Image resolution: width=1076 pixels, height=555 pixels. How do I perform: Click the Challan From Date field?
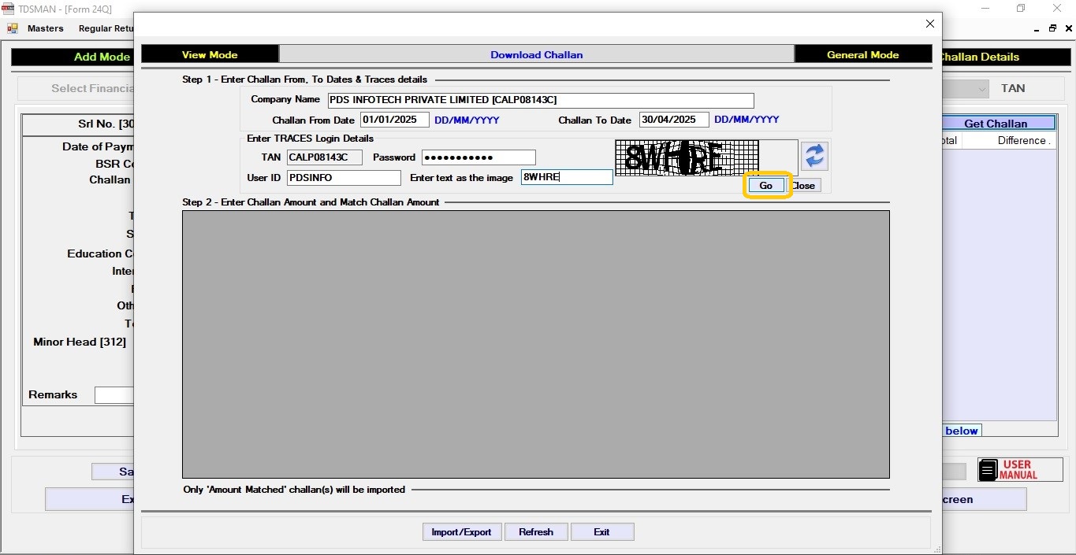click(x=394, y=120)
